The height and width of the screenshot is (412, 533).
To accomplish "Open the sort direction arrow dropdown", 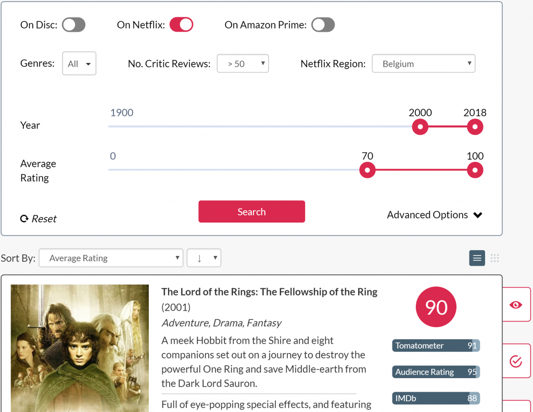I will pyautogui.click(x=204, y=258).
